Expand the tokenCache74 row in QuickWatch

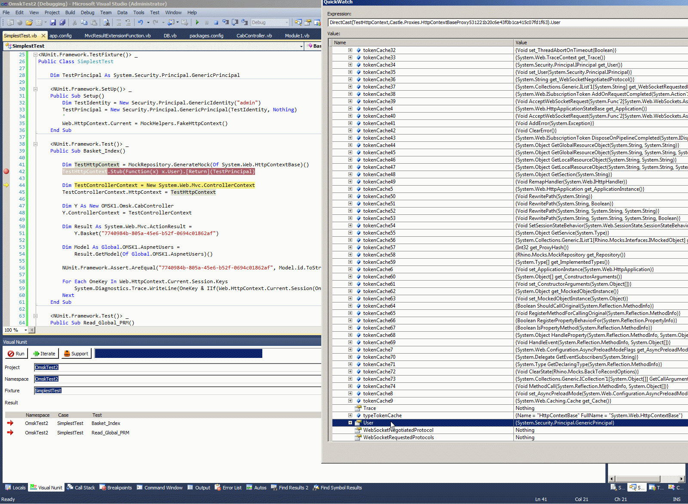point(350,386)
